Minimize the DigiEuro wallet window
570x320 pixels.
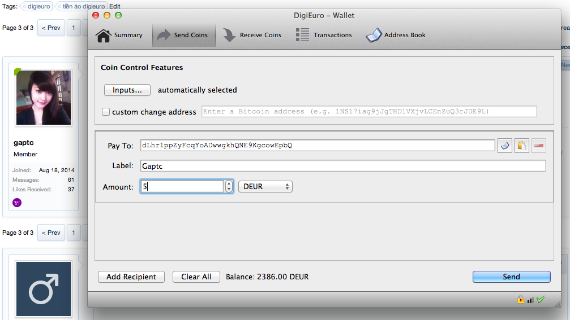coord(107,15)
